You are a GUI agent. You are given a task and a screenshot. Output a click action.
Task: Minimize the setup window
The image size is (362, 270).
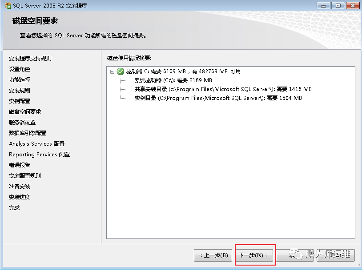pyautogui.click(x=323, y=5)
